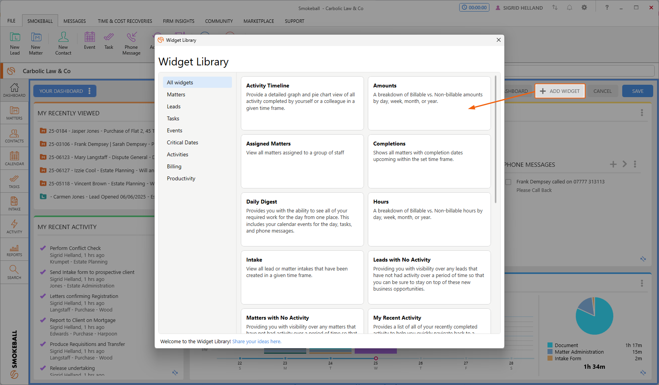This screenshot has width=659, height=385.
Task: Click the timer showing 00:00:00
Action: pos(474,7)
